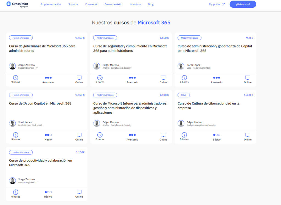Open the Nosotros page
Viewport: 281px width, 205px height.
[135, 4]
